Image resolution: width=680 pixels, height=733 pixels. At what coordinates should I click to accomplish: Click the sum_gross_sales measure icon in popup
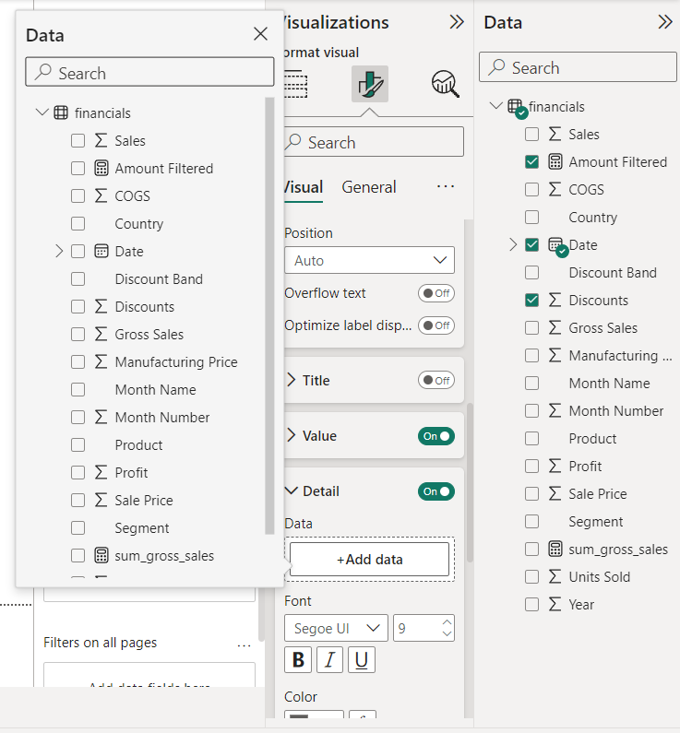pyautogui.click(x=101, y=555)
